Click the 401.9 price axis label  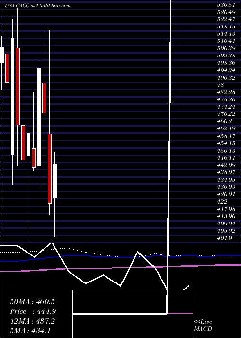coord(224,238)
